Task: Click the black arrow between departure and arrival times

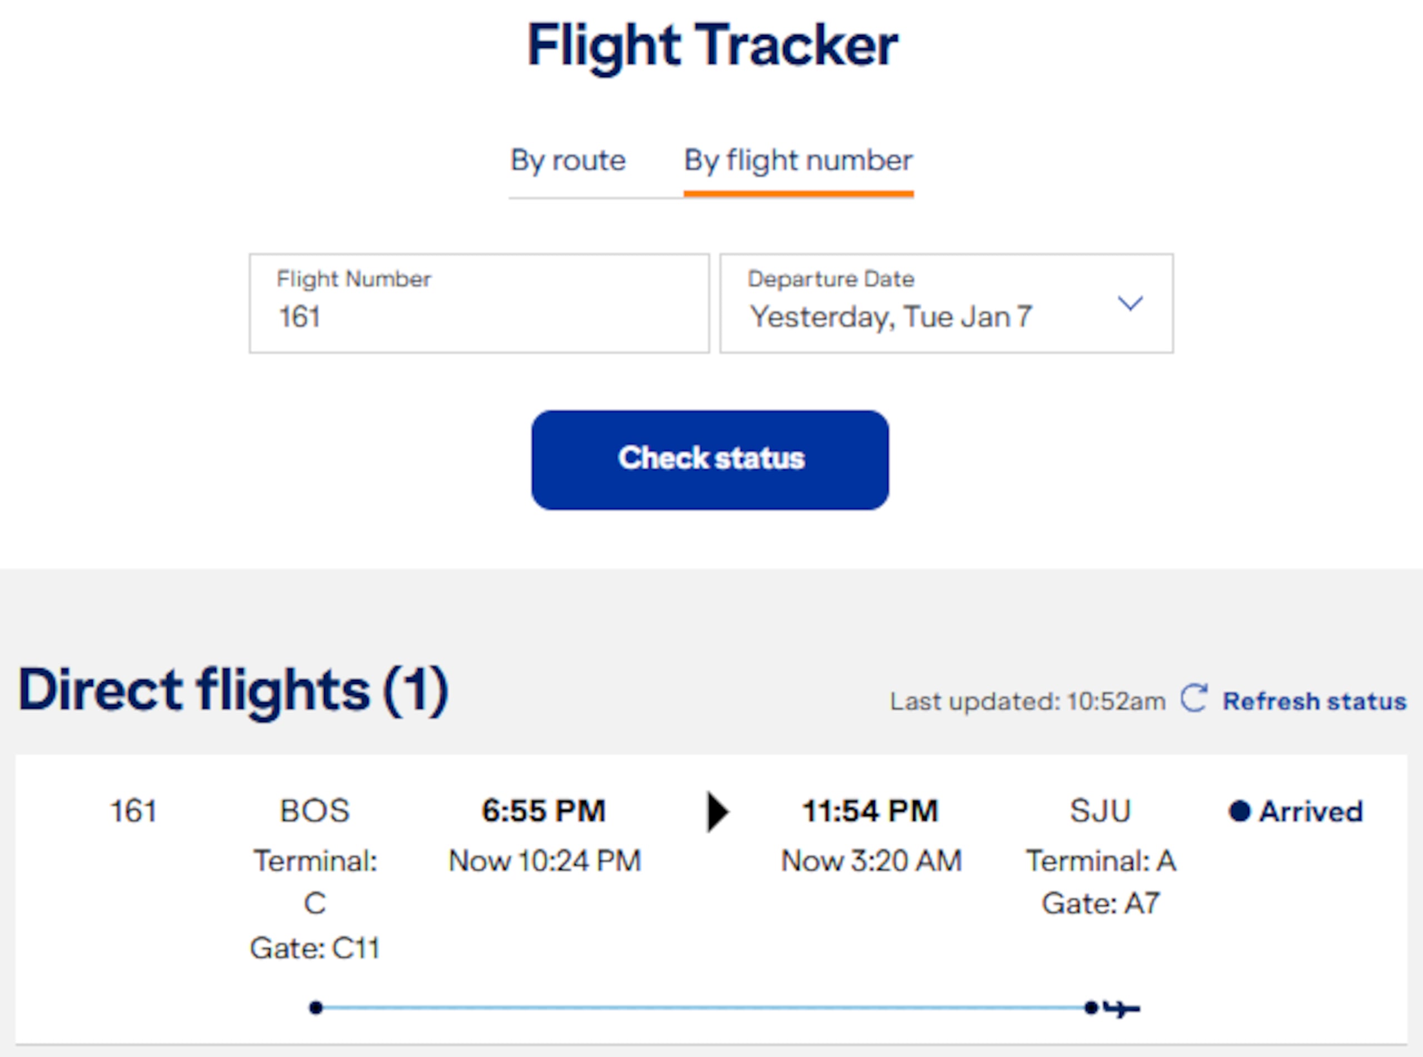Action: [x=717, y=812]
